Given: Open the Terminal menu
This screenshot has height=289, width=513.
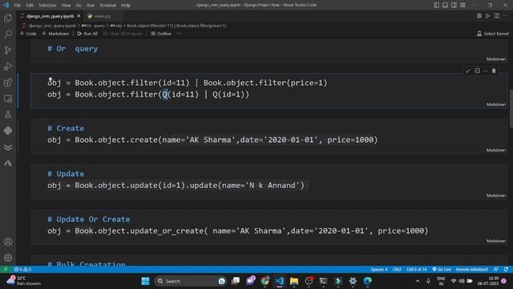Looking at the screenshot, I should tap(108, 6).
